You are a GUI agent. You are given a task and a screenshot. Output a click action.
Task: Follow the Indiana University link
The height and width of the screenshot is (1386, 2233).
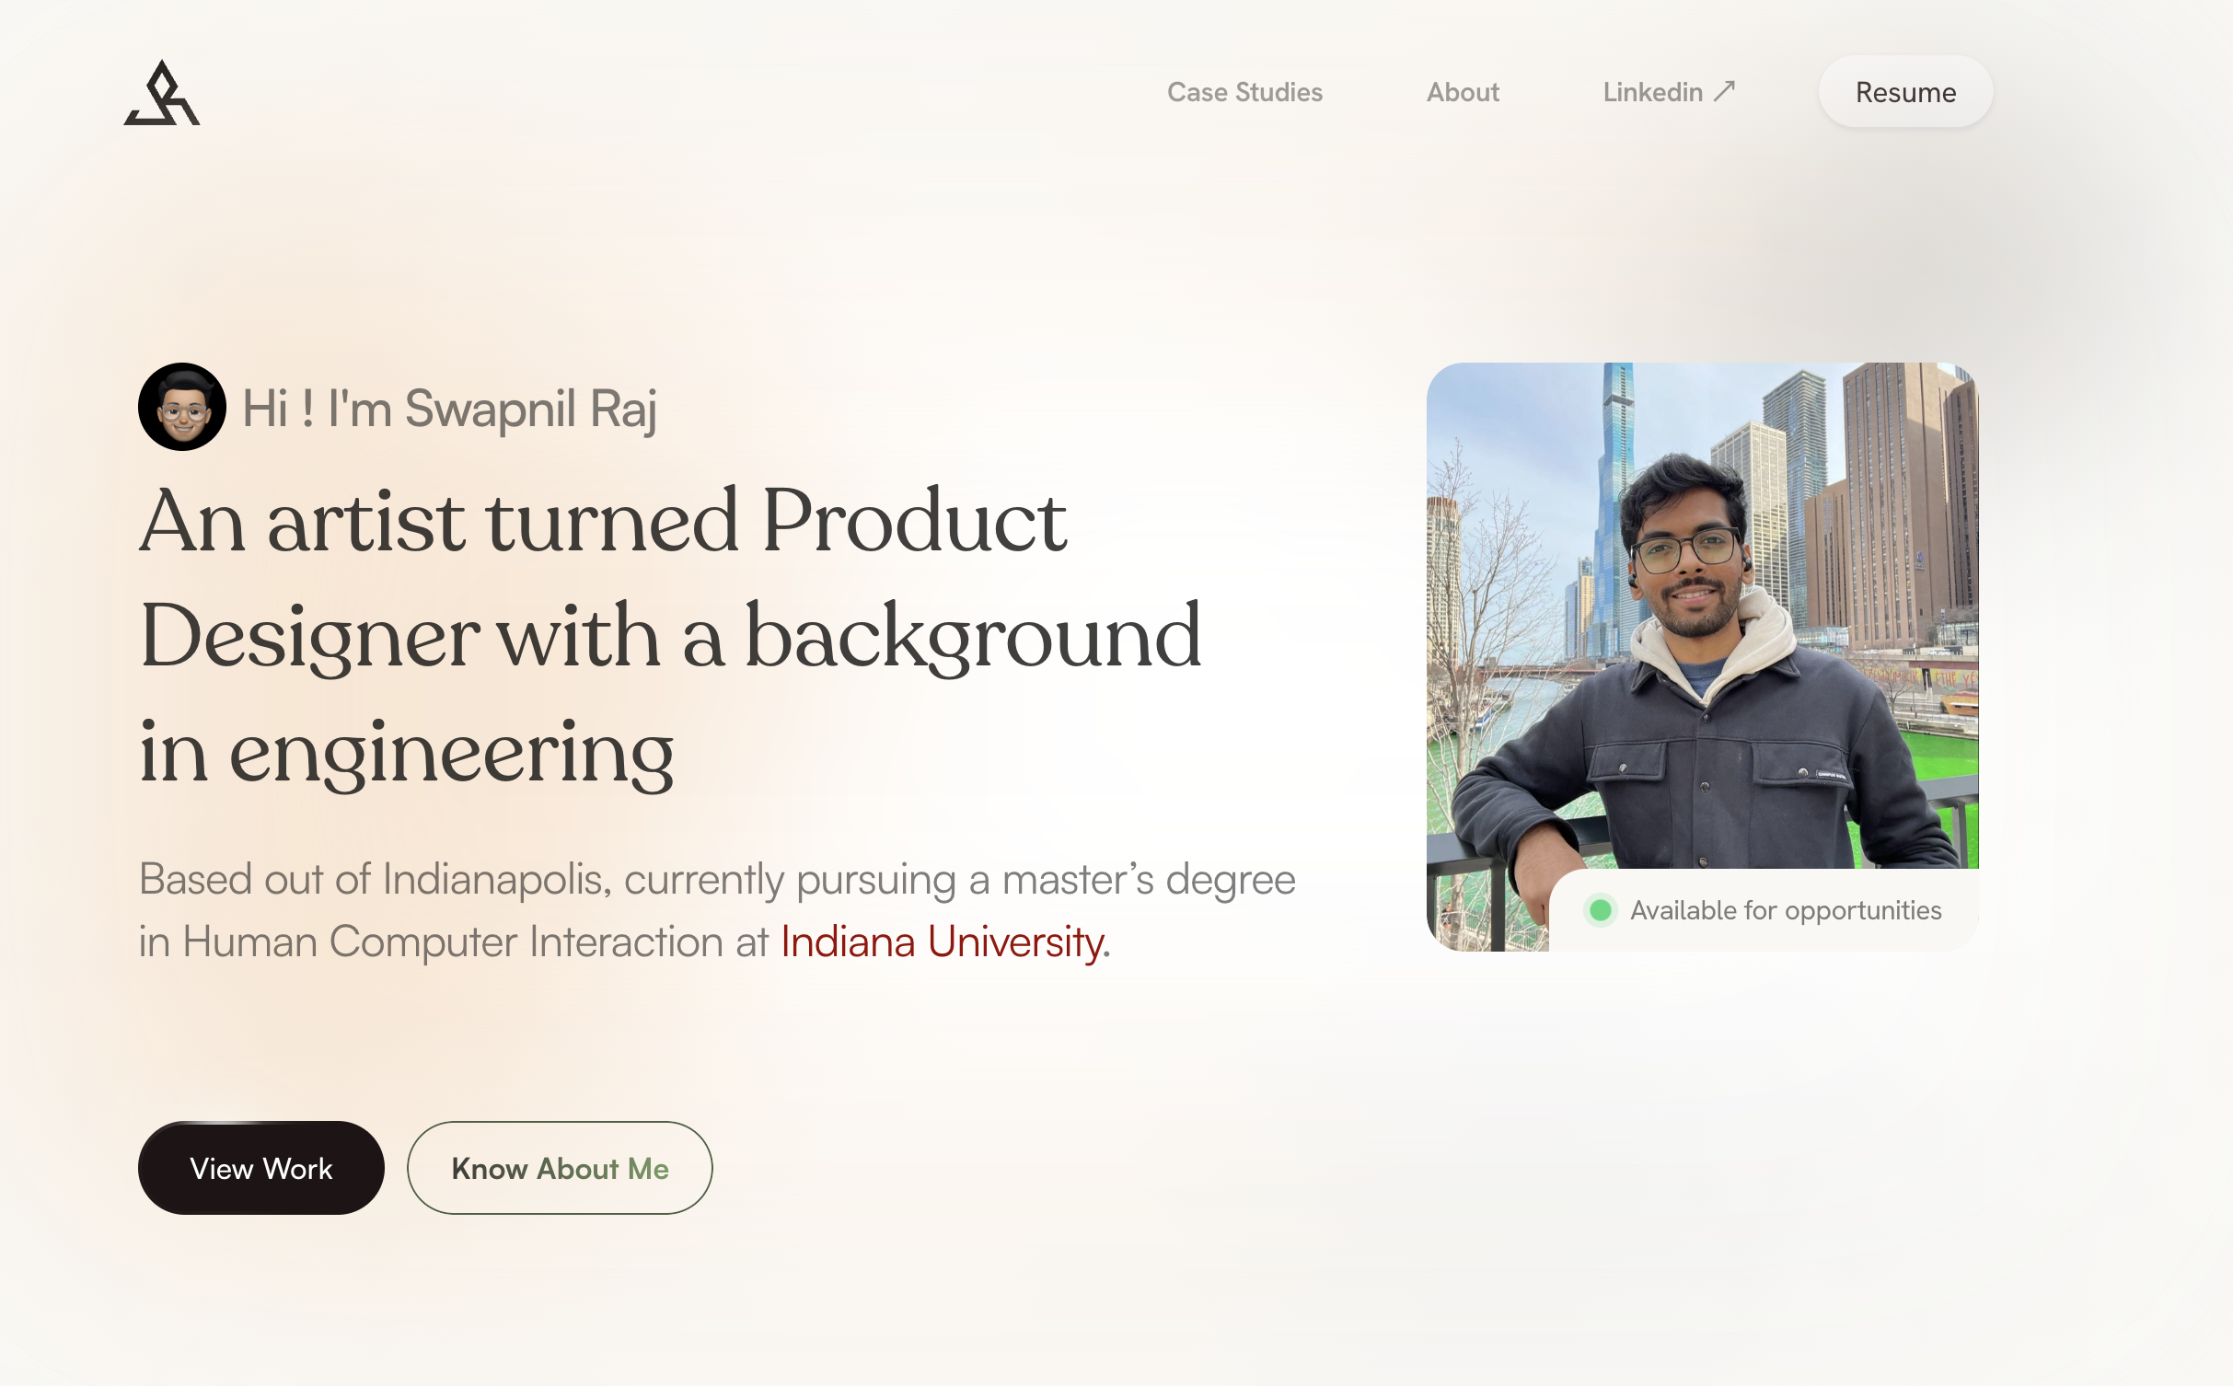point(942,942)
